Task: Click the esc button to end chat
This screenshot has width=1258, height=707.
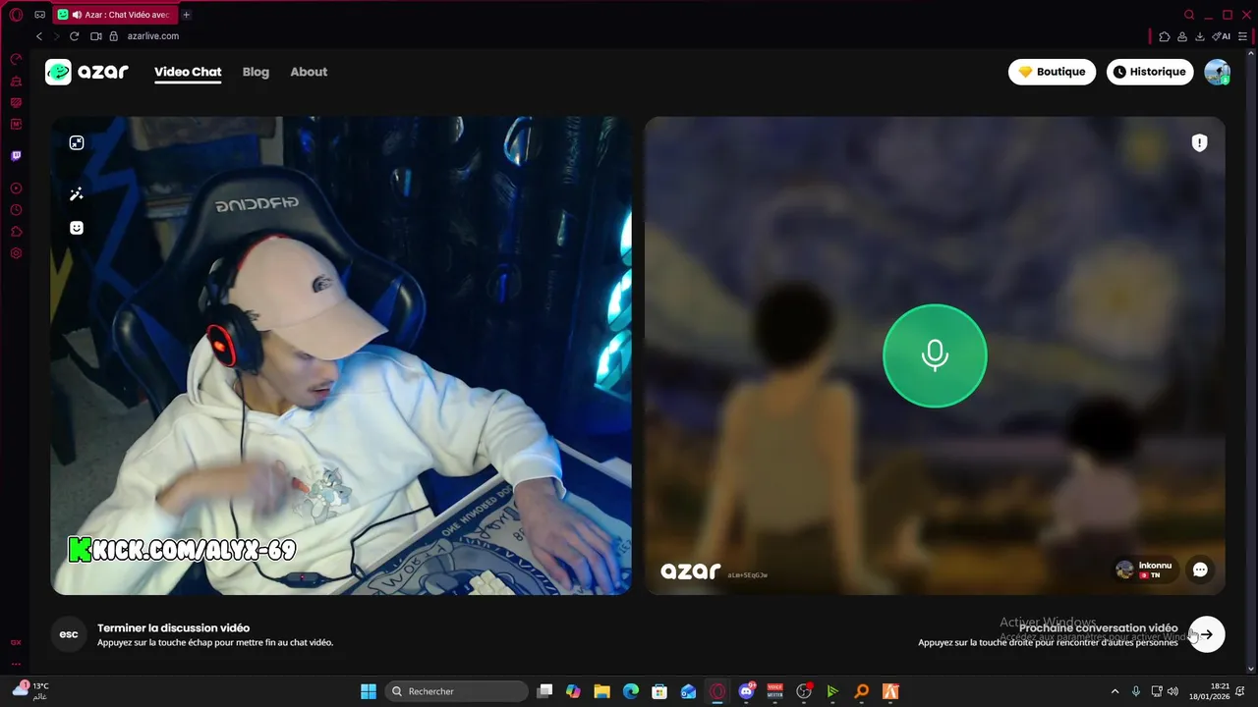Action: click(69, 634)
